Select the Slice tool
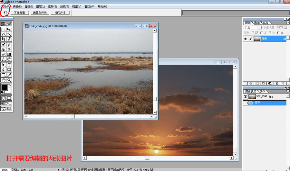 (9, 39)
